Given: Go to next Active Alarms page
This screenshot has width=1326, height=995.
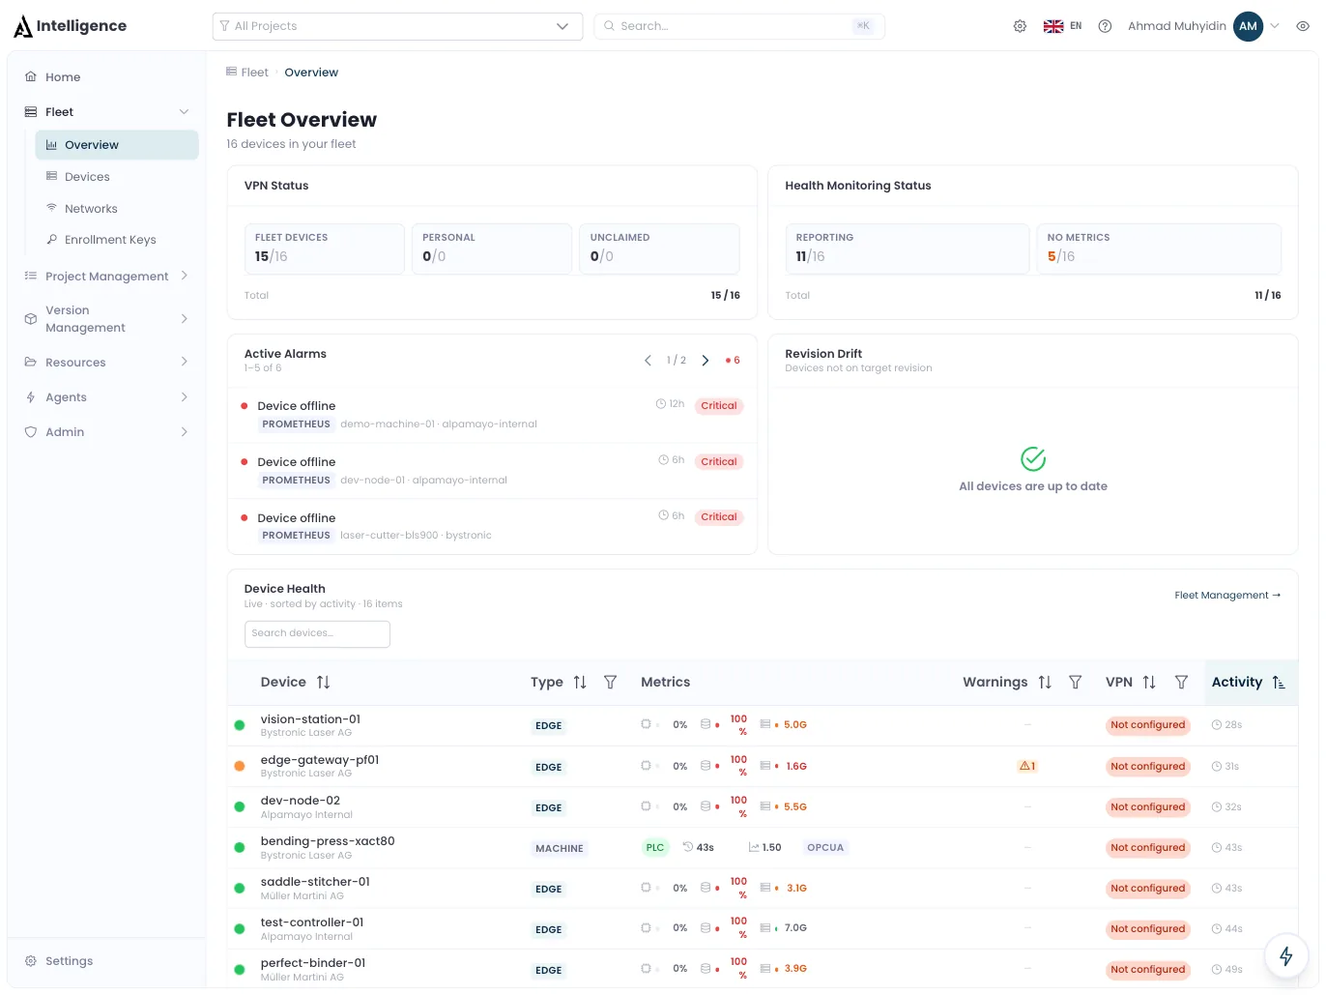Looking at the screenshot, I should pyautogui.click(x=706, y=361).
